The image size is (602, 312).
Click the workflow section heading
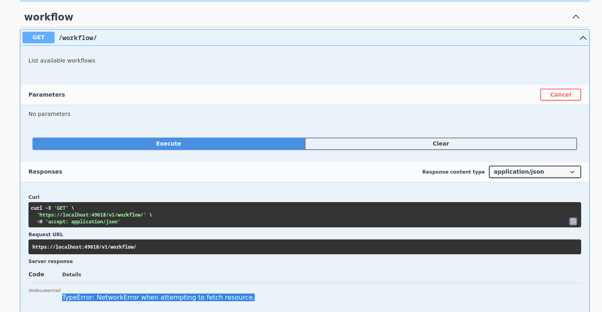click(x=49, y=17)
